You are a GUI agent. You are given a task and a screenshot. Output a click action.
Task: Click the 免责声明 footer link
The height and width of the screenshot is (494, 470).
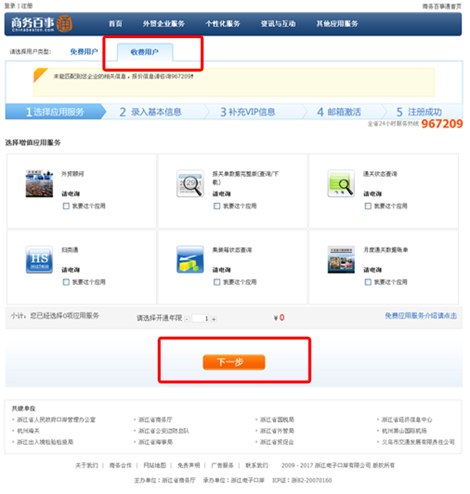click(188, 465)
